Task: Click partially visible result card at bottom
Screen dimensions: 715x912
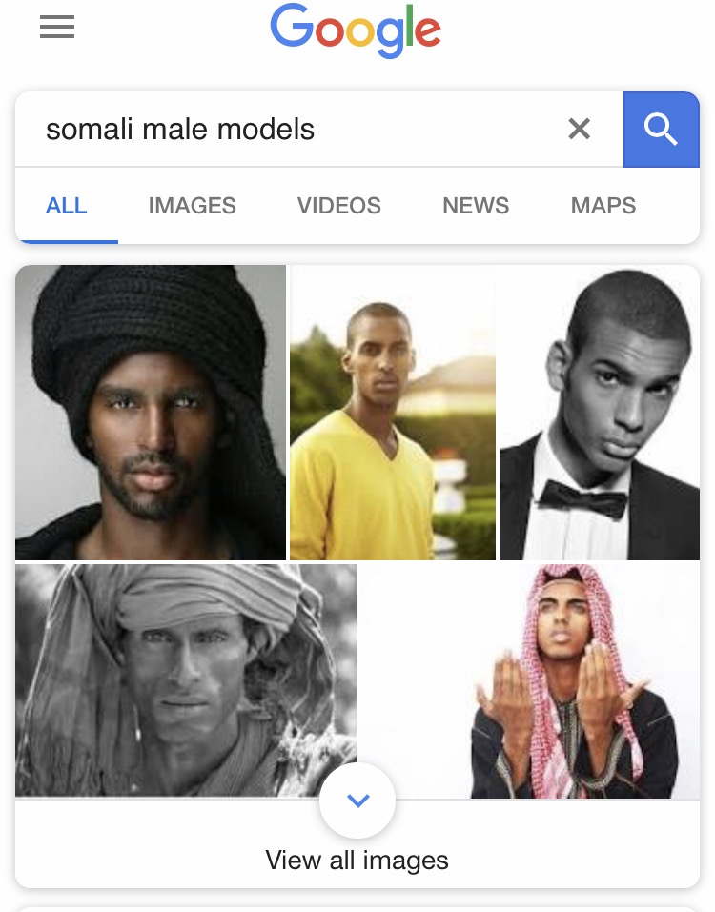Action: (357, 909)
